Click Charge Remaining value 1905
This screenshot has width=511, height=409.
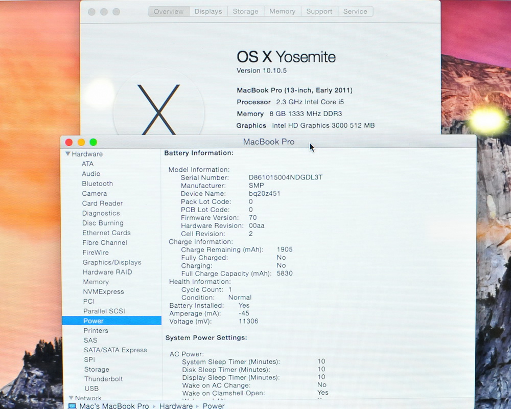point(285,249)
